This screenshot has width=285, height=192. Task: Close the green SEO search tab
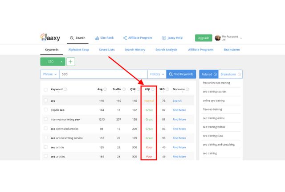coord(61,62)
